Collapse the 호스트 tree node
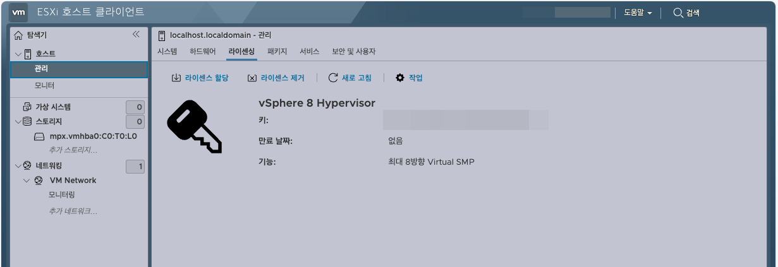The width and height of the screenshot is (778, 267). point(18,54)
